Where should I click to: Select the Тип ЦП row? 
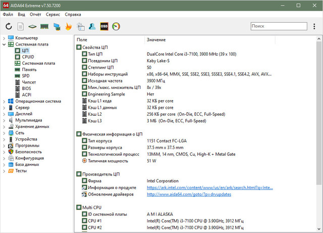pyautogui.click(x=159, y=54)
